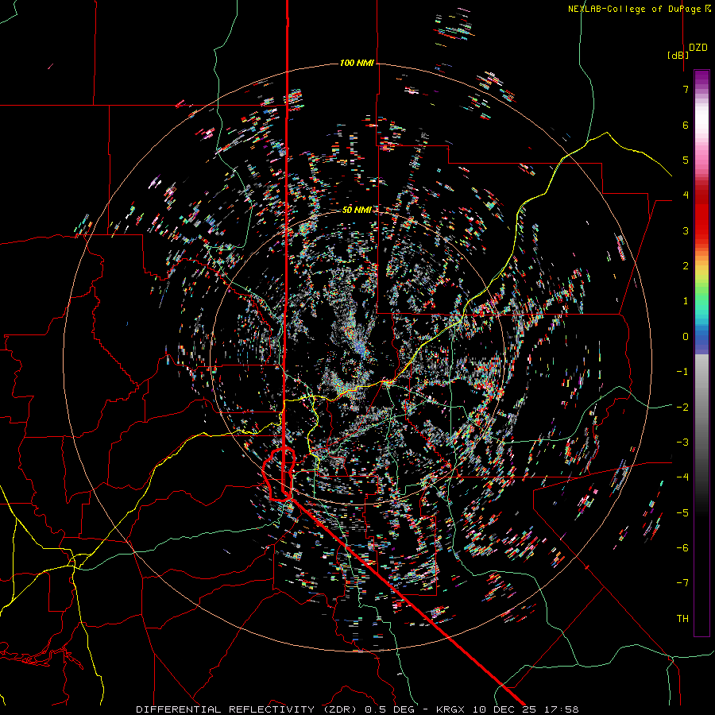Click the TH threshold label on colorbar

[682, 619]
